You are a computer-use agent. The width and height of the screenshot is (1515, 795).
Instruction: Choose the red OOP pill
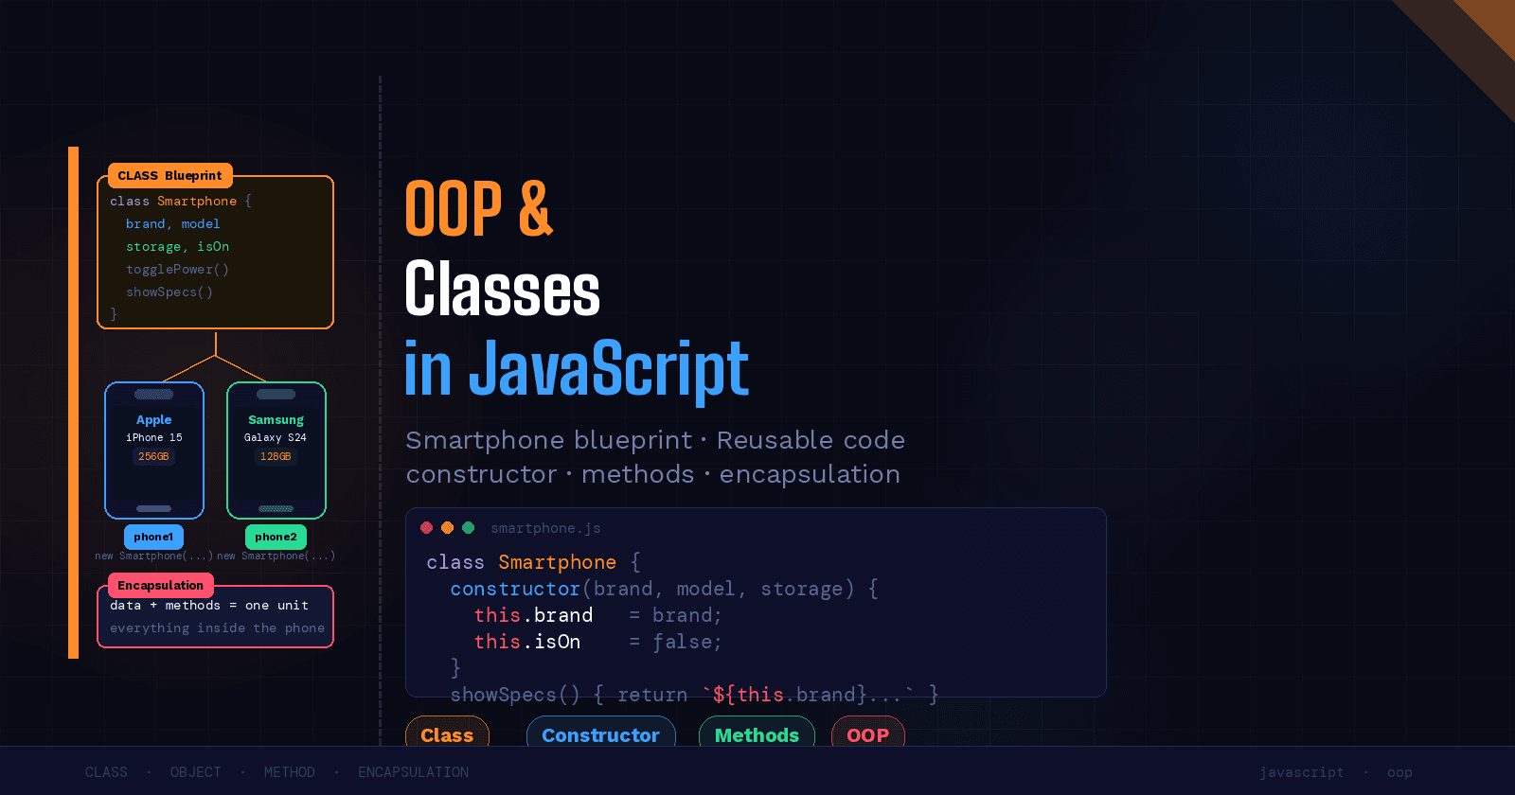(x=867, y=733)
